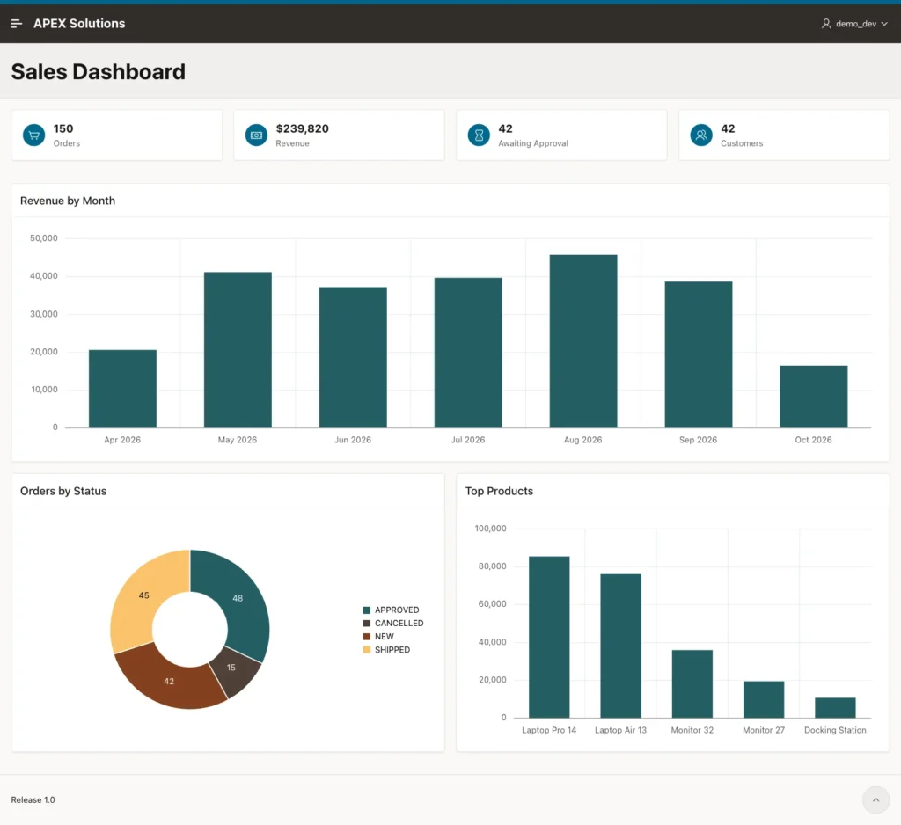
Task: Open the hamburger navigation menu
Action: pos(16,24)
